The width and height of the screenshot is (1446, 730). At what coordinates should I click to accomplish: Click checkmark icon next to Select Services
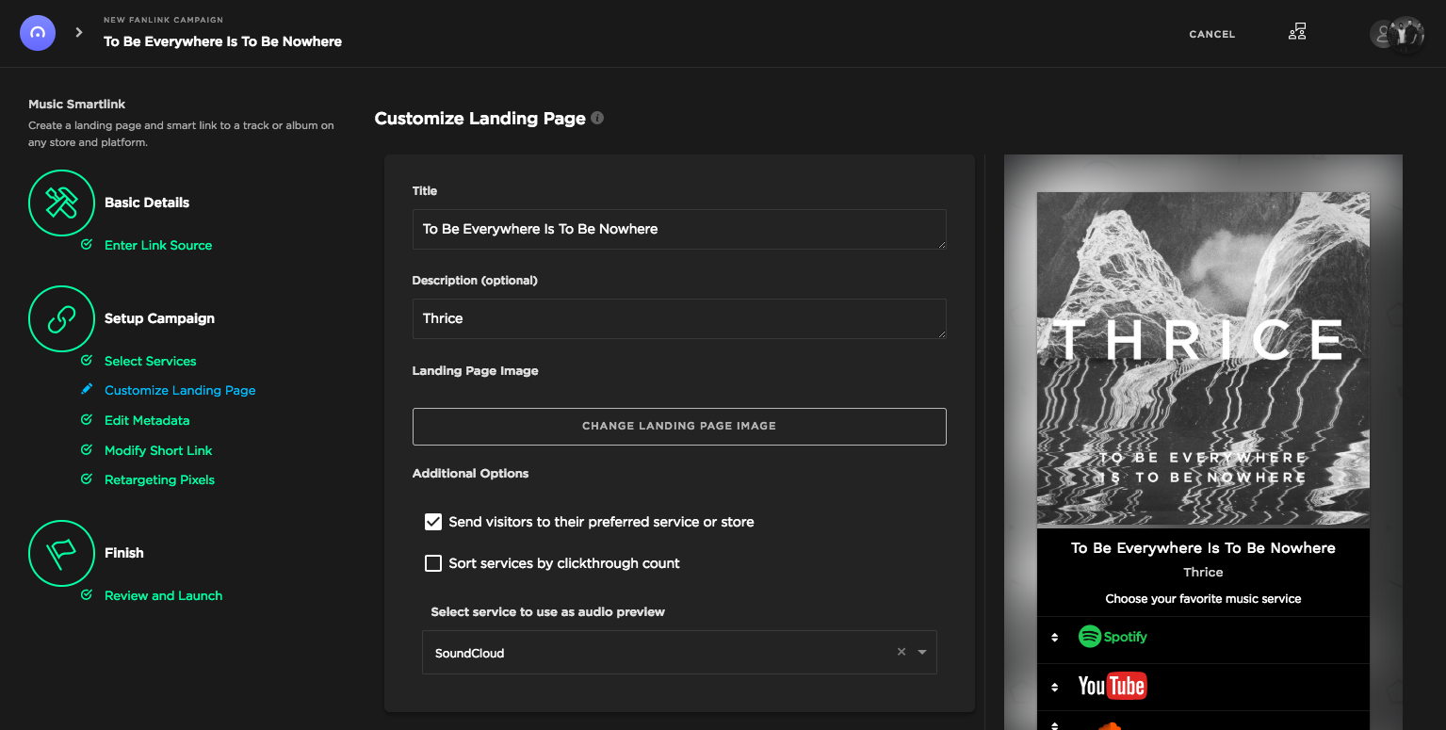pyautogui.click(x=87, y=361)
